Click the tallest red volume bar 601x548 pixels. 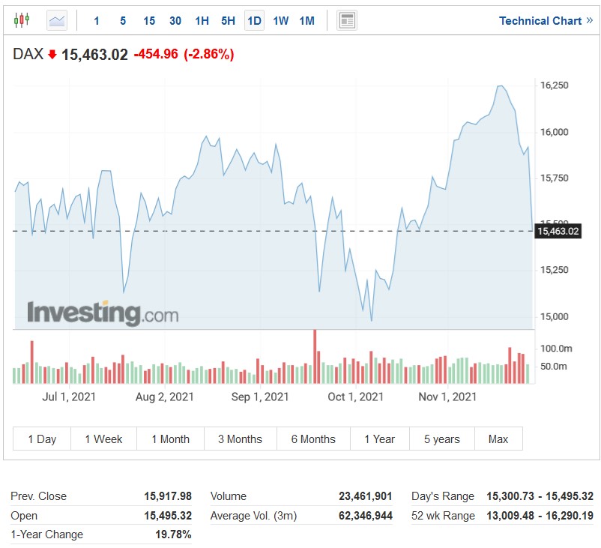315,356
